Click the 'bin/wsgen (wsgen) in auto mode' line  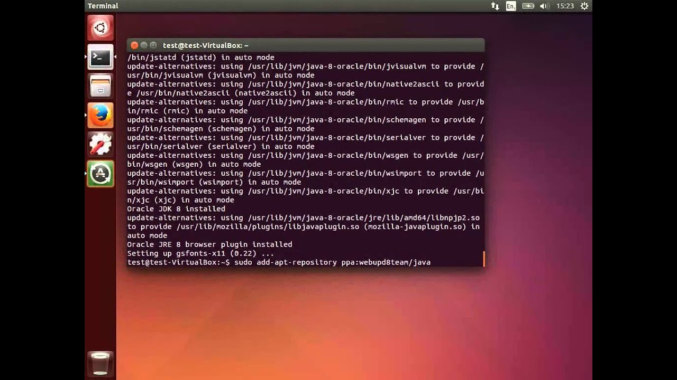pyautogui.click(x=194, y=164)
